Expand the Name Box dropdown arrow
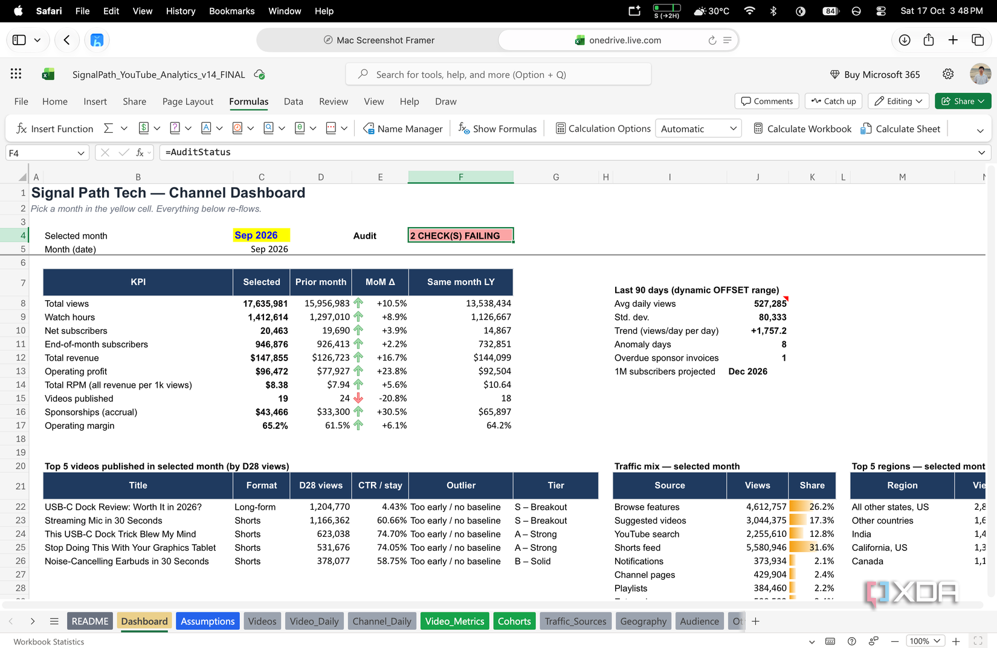The image size is (997, 648). pos(81,153)
